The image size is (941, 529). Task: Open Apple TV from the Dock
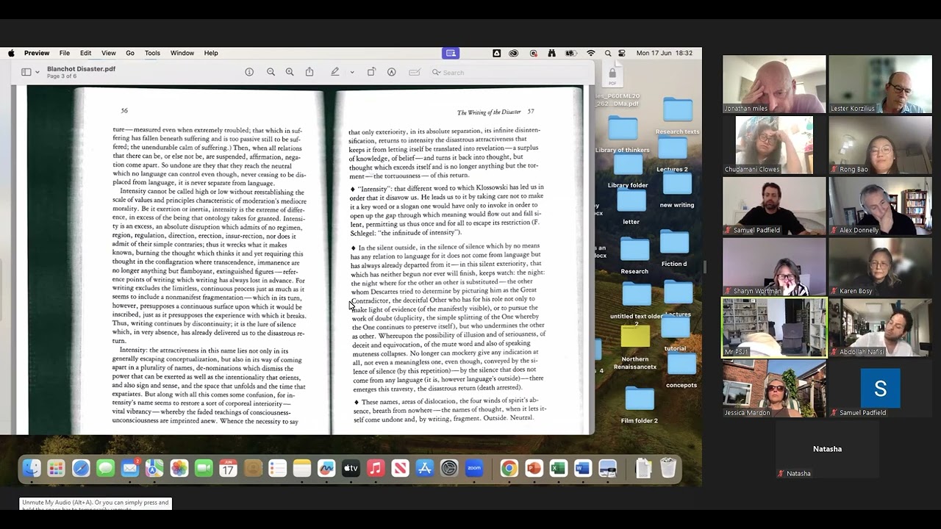tap(351, 468)
